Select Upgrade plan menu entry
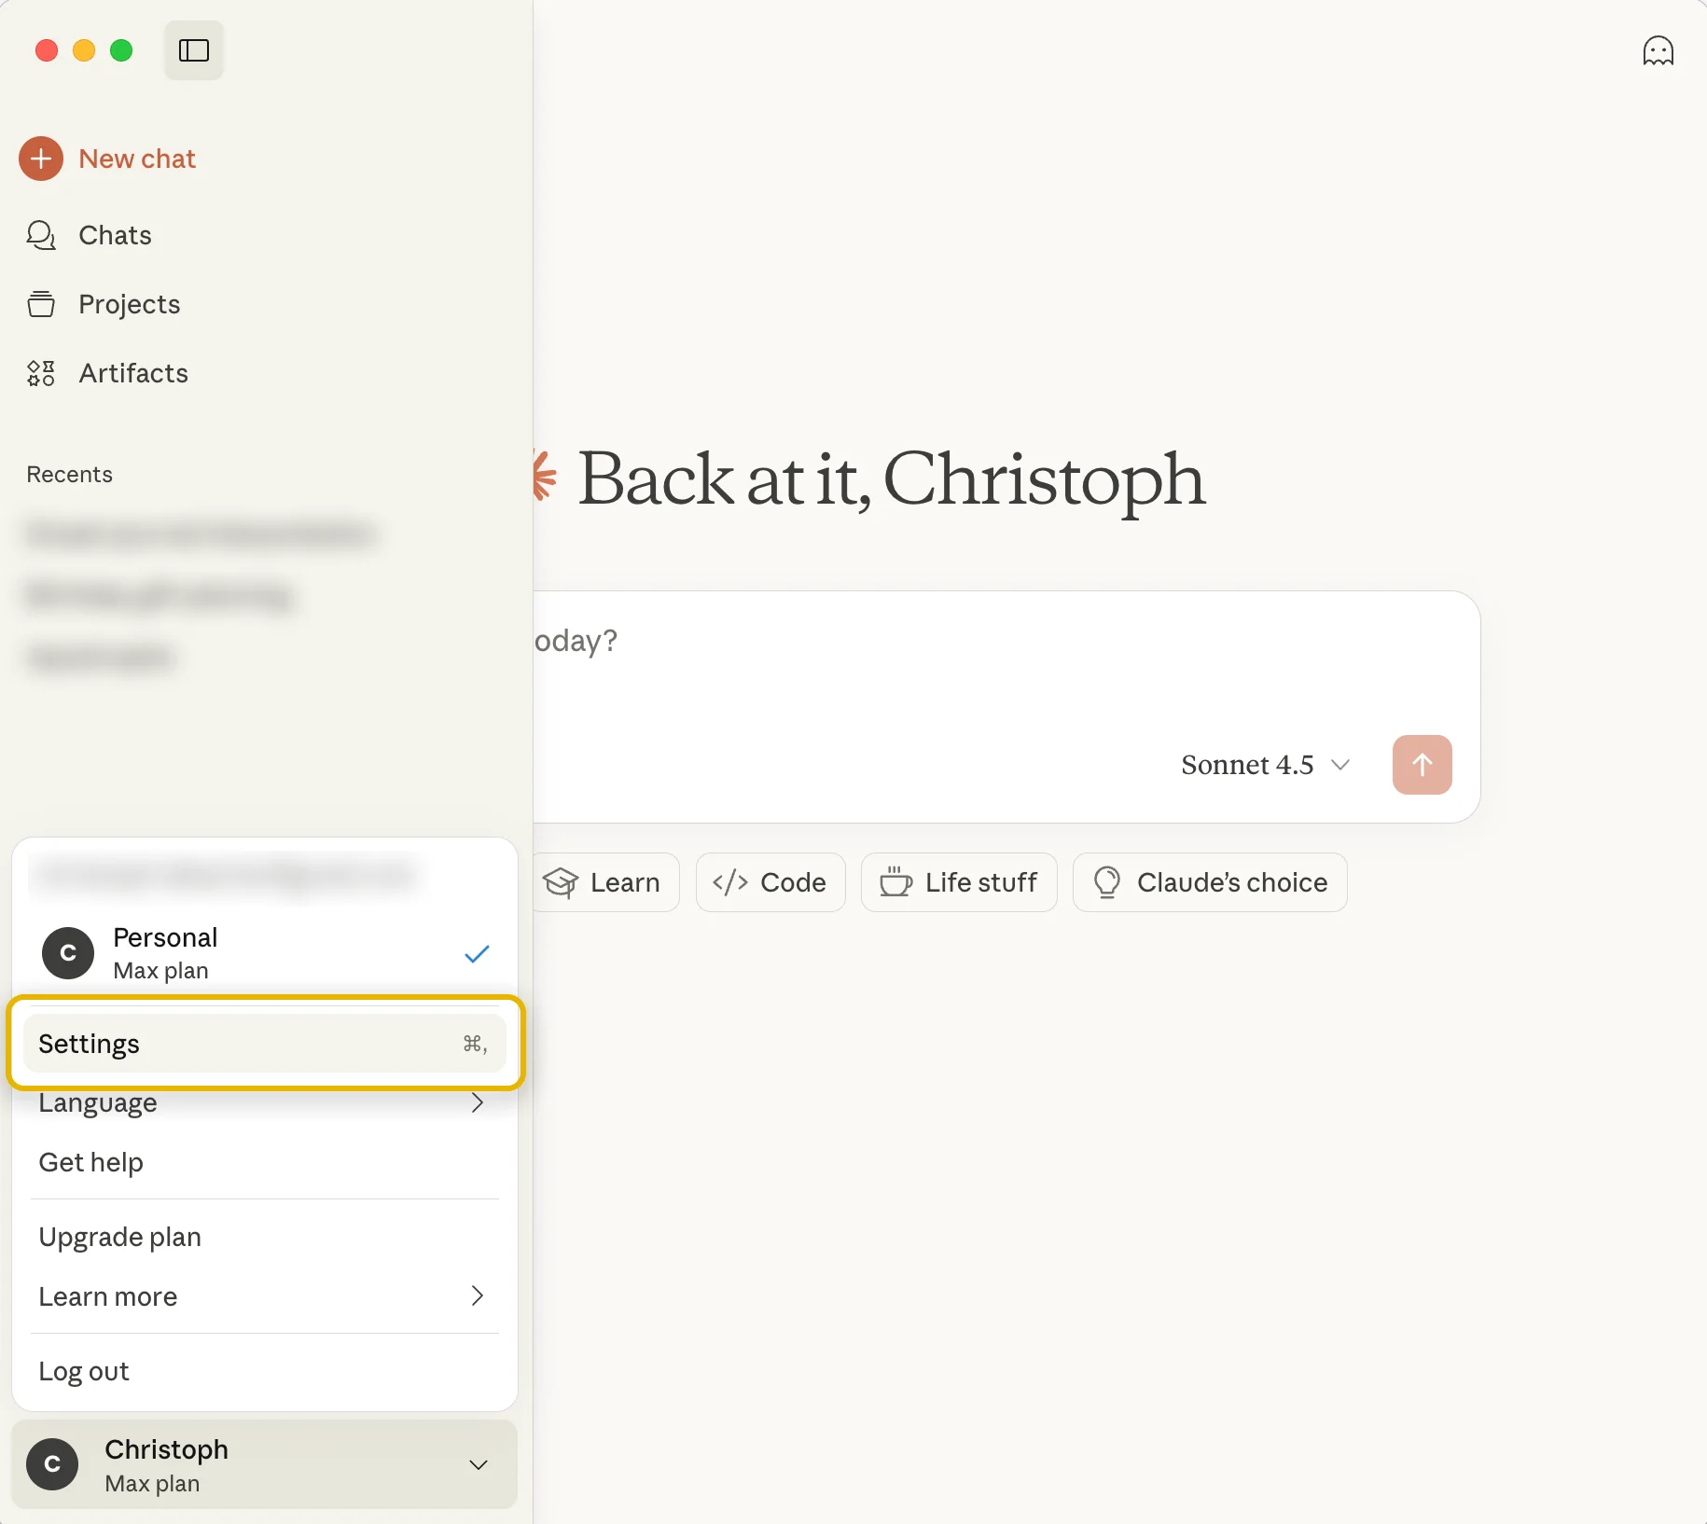The width and height of the screenshot is (1707, 1524). coord(120,1238)
